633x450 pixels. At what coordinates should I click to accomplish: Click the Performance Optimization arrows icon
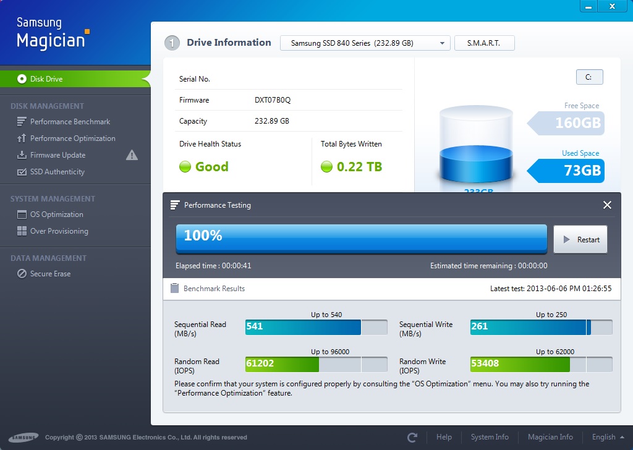pos(22,138)
